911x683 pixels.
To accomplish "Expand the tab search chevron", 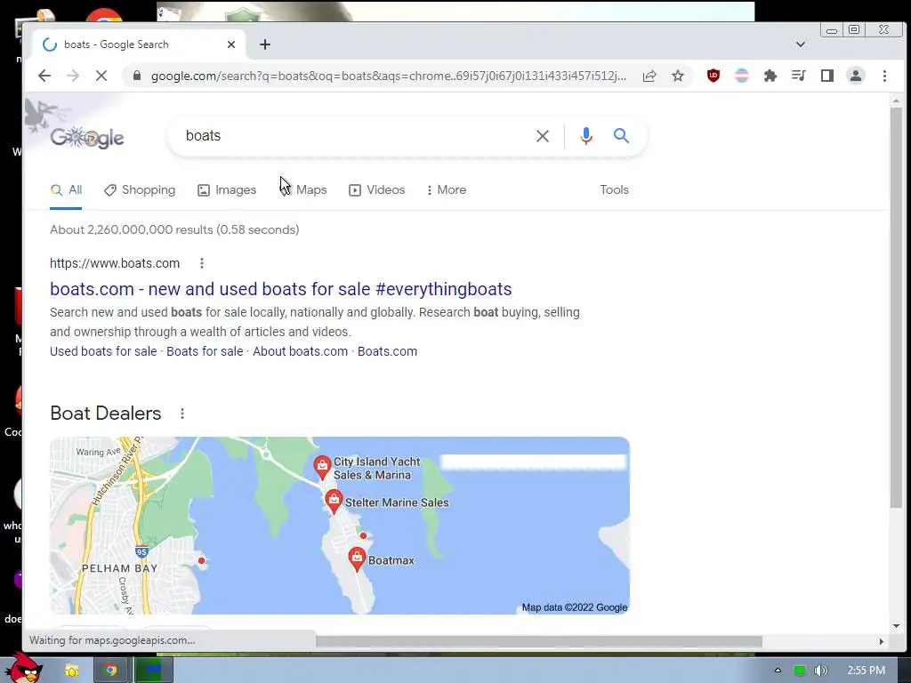I will pos(801,44).
